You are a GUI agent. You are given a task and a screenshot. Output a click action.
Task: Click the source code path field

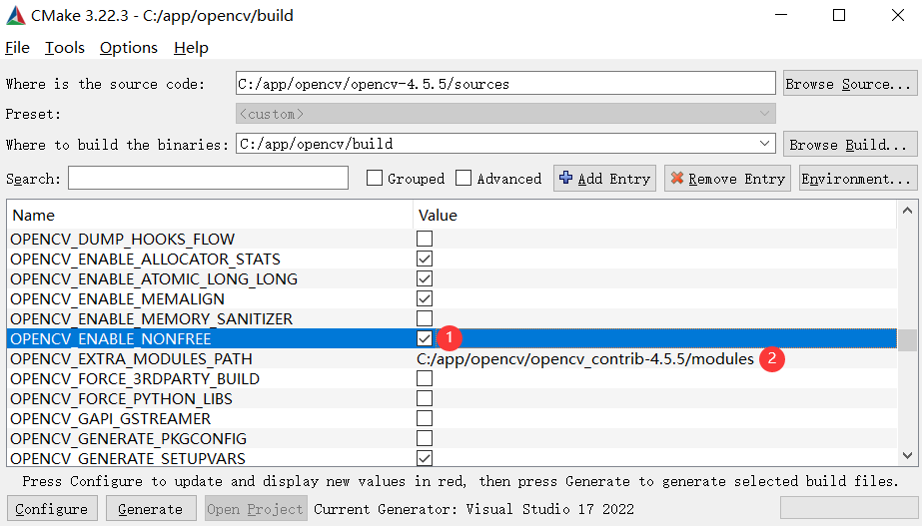tap(505, 84)
